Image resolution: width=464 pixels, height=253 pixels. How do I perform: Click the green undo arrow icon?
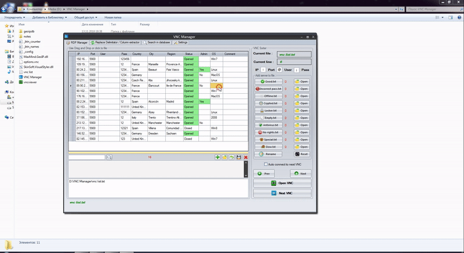pyautogui.click(x=231, y=157)
